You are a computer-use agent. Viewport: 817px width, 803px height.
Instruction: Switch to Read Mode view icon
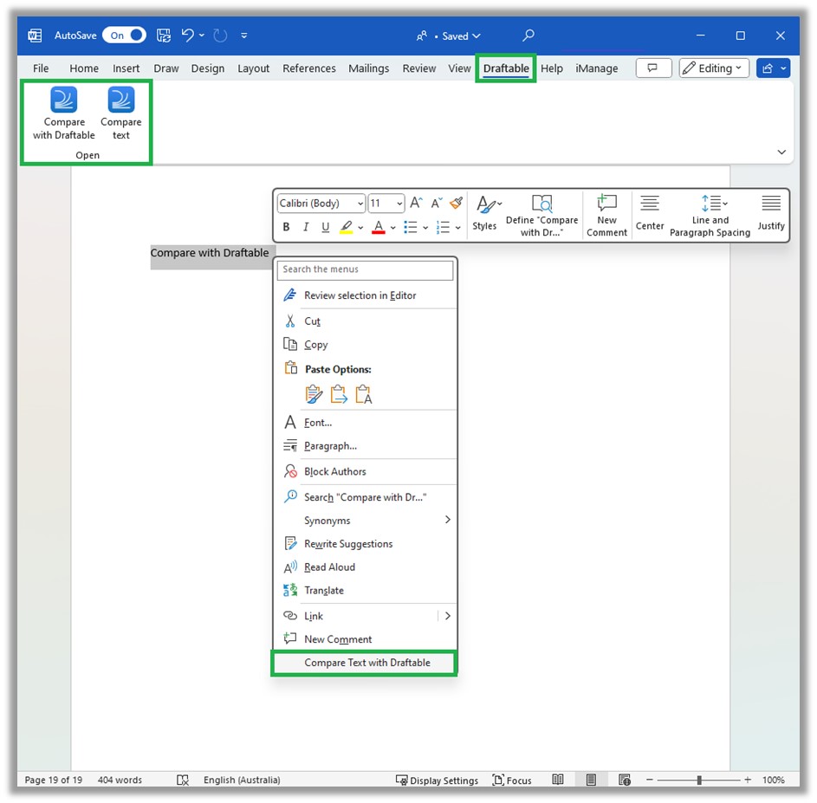pos(558,780)
